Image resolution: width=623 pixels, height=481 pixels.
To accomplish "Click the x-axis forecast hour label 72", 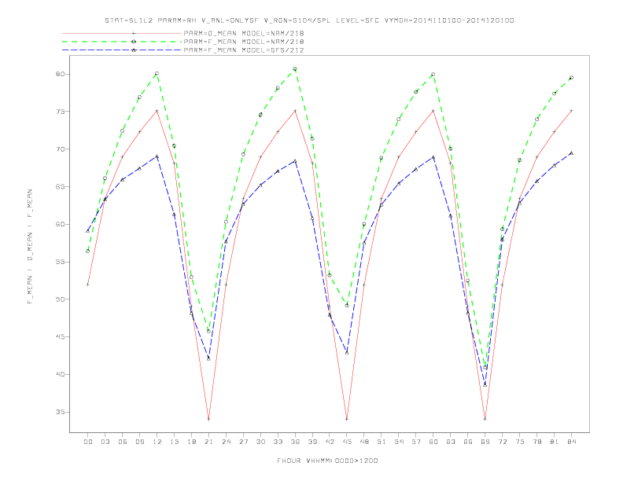I will point(502,442).
